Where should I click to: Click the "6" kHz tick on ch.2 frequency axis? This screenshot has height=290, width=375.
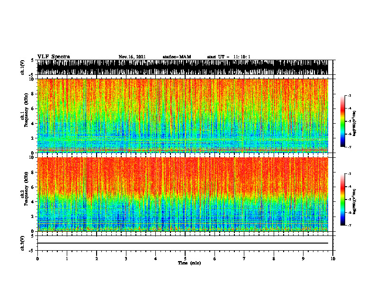click(x=33, y=187)
